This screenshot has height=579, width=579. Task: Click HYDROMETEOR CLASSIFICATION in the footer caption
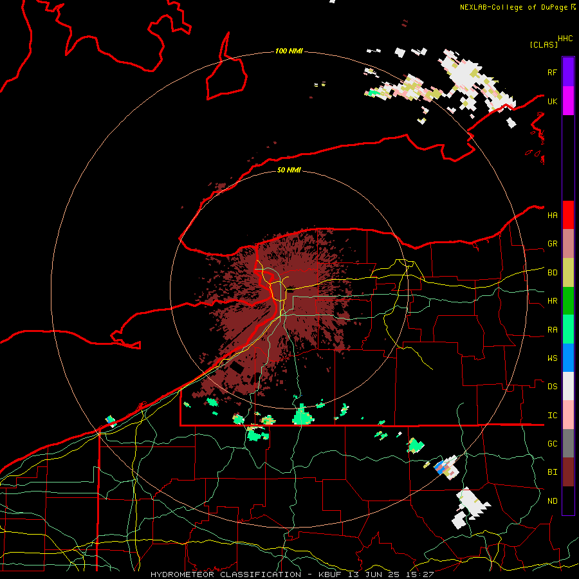click(x=226, y=574)
